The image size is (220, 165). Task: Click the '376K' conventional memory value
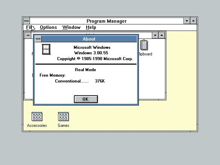pyautogui.click(x=100, y=81)
